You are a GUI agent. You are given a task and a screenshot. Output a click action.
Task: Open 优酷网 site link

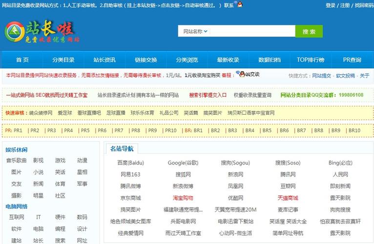click(x=235, y=198)
